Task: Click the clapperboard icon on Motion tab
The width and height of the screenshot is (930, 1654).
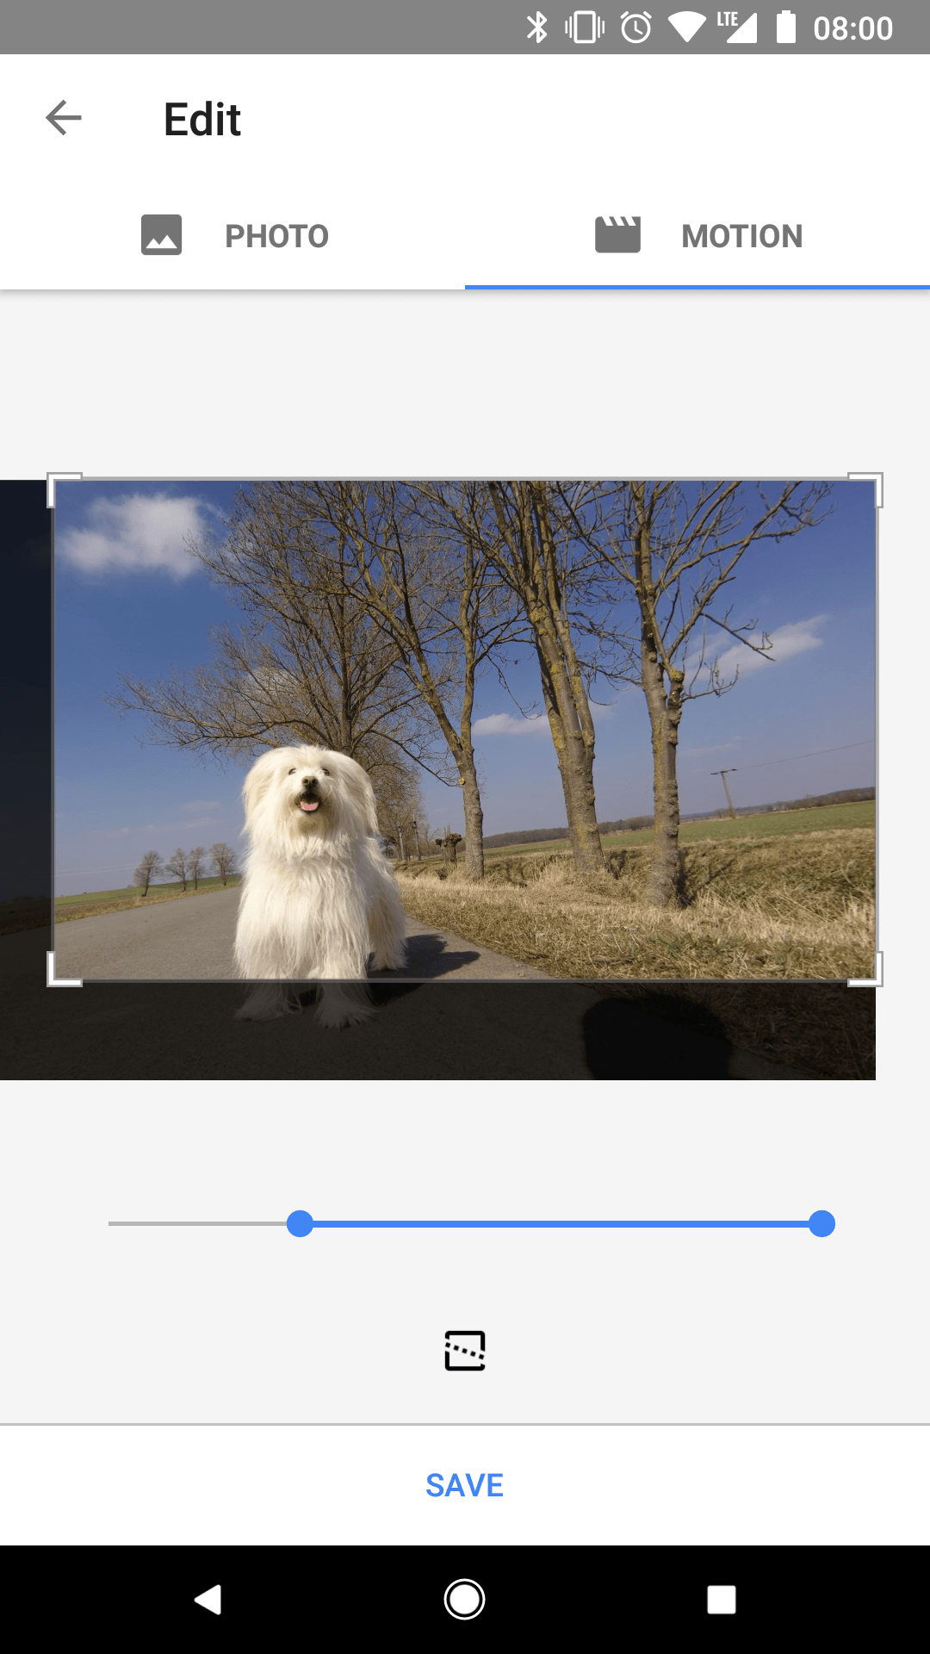Action: coord(617,235)
